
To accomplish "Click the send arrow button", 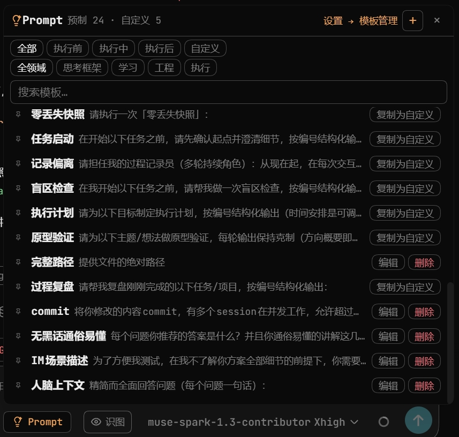I will coord(418,420).
